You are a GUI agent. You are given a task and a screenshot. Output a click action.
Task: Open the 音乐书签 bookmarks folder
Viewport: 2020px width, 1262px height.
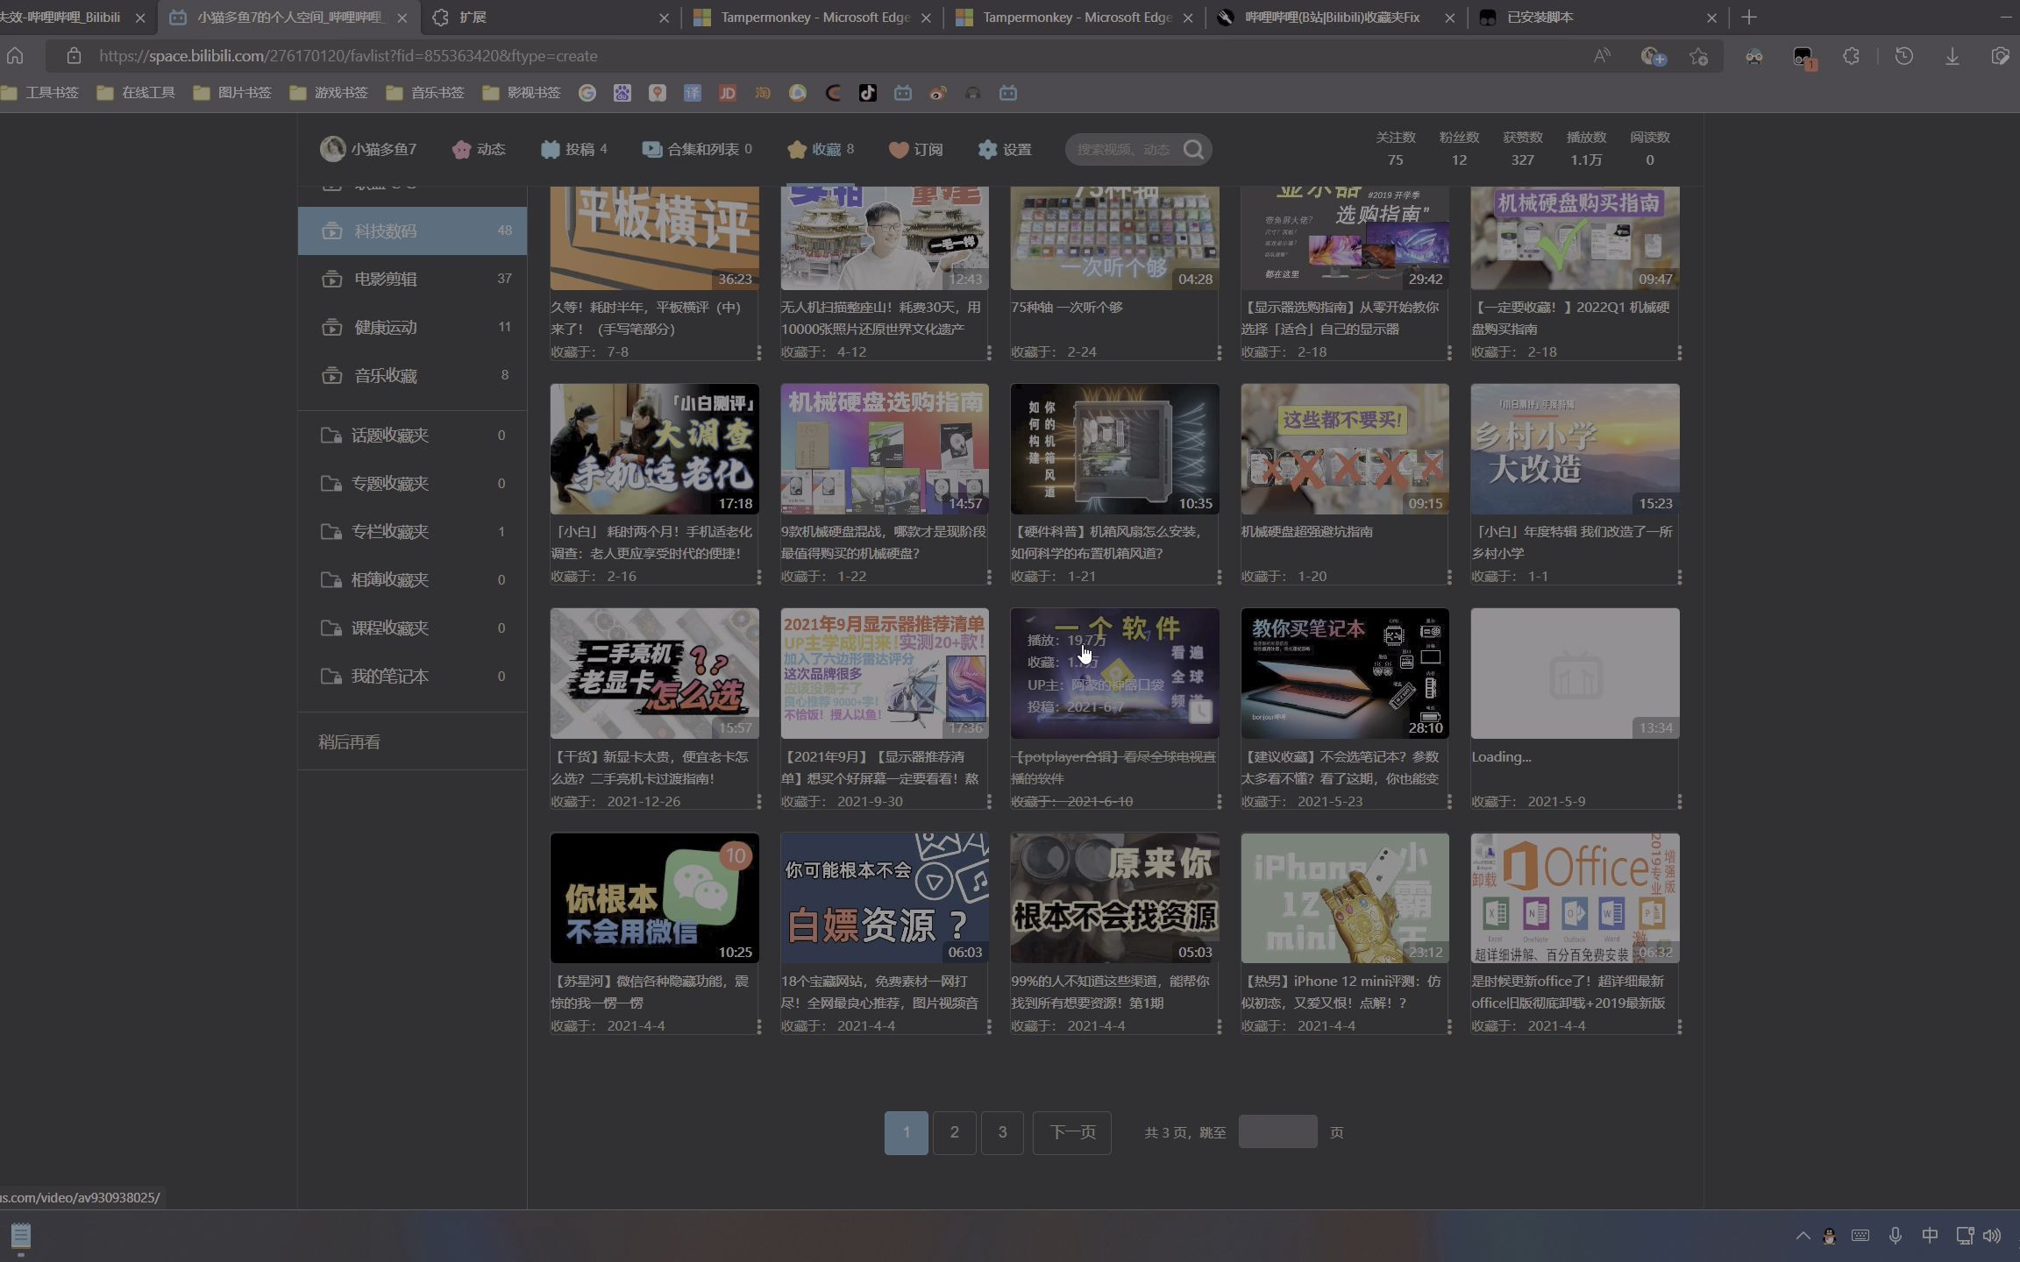[425, 93]
